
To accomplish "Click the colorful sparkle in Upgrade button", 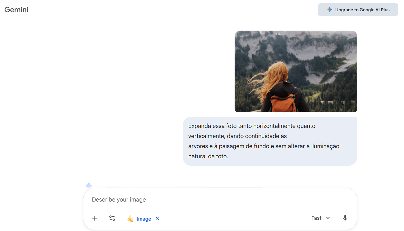I will (329, 10).
